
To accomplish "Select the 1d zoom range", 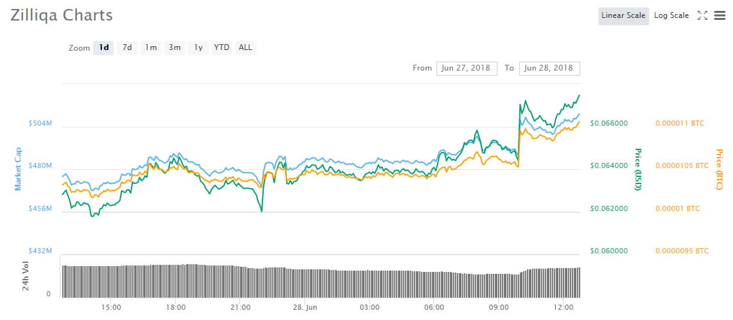I will [104, 47].
